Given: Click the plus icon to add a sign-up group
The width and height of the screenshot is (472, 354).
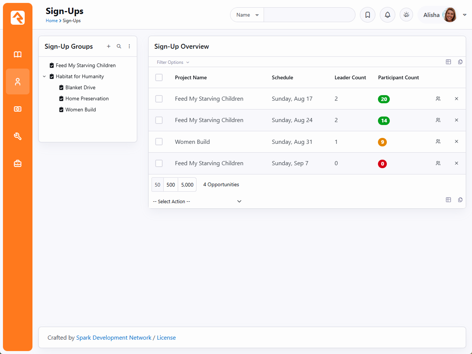Looking at the screenshot, I should coord(108,46).
